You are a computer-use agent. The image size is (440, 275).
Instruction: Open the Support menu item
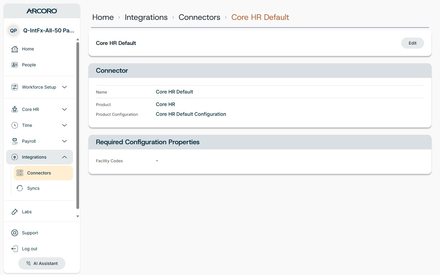click(x=39, y=233)
